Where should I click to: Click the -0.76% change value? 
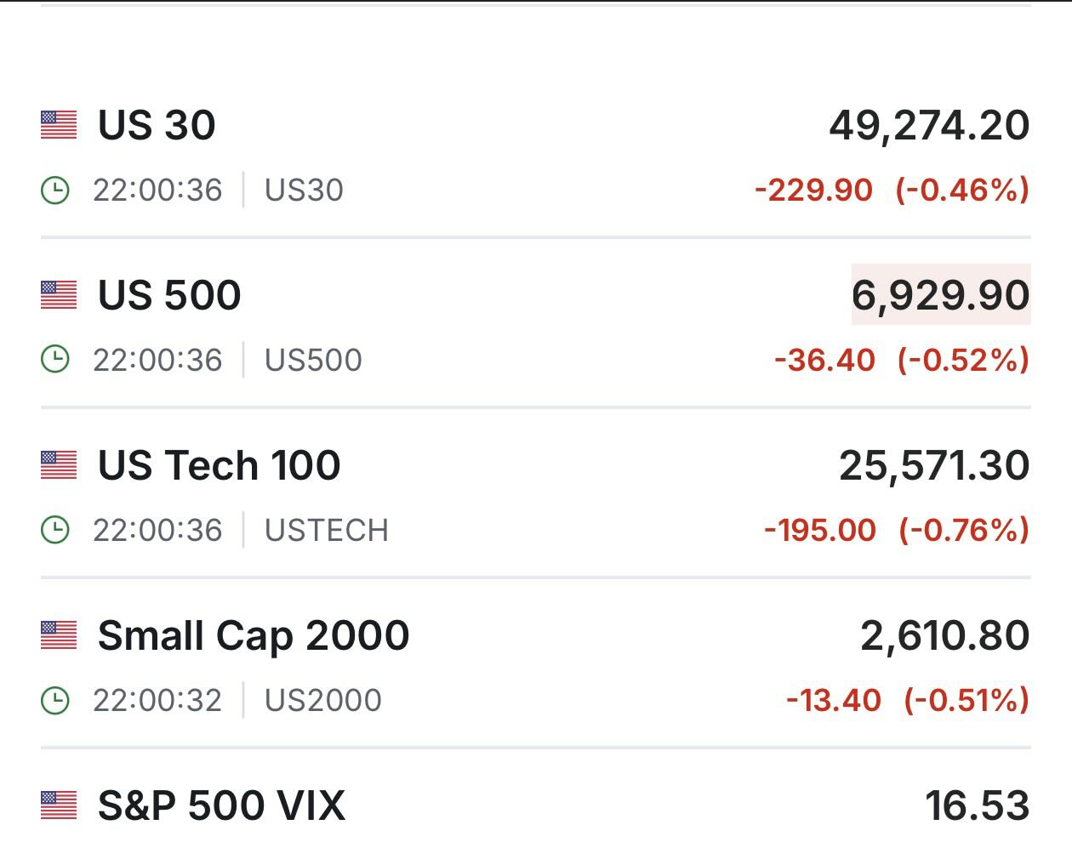pyautogui.click(x=965, y=530)
